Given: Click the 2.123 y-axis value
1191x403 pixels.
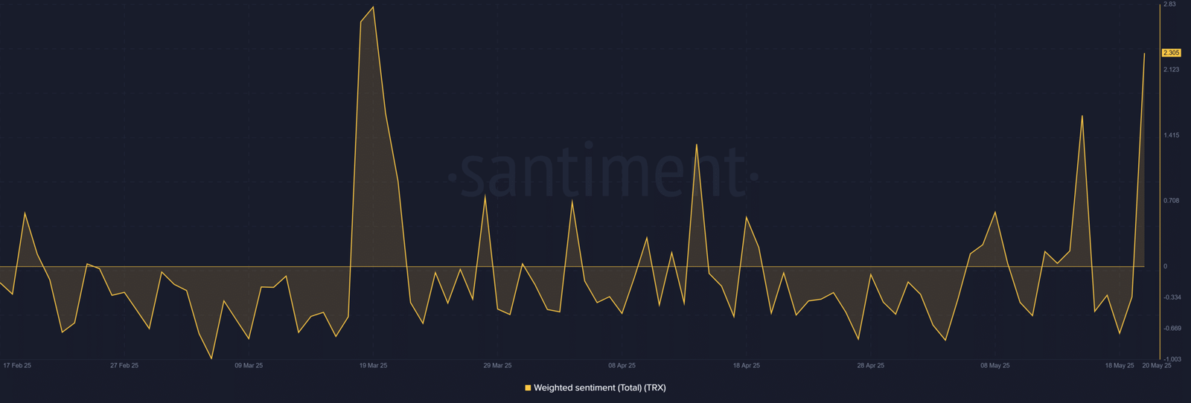Looking at the screenshot, I should (1171, 70).
